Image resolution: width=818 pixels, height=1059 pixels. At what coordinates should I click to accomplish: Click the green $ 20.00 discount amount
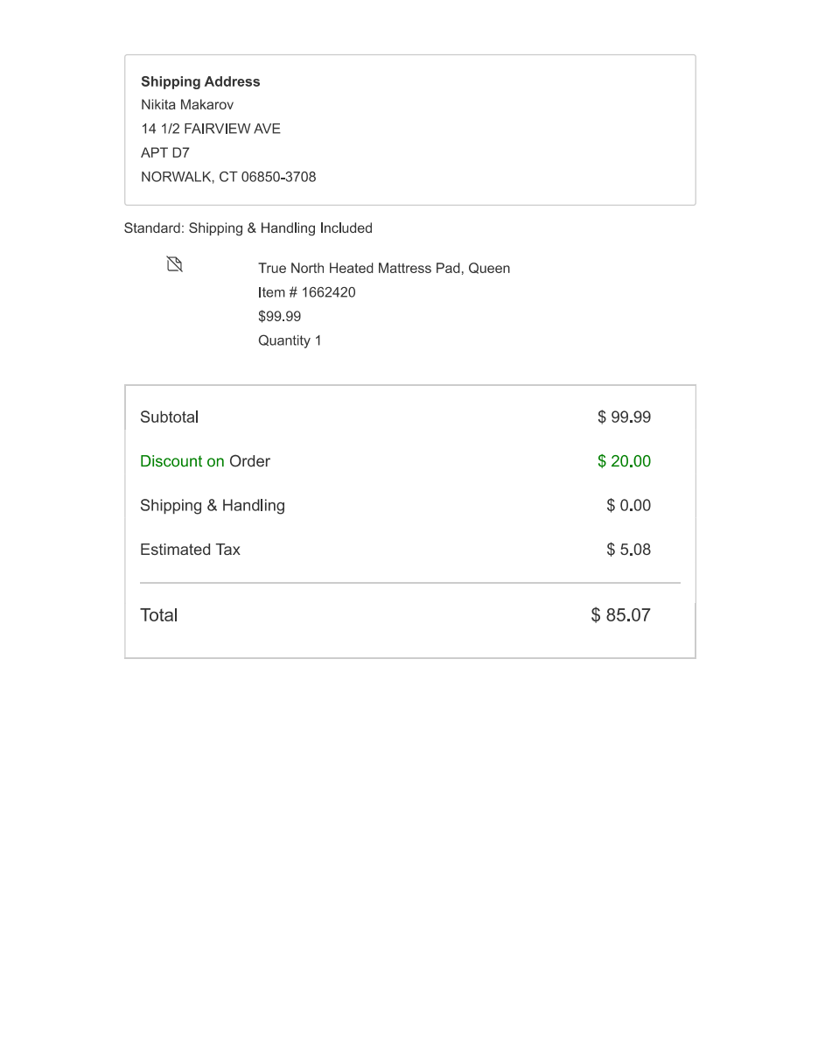(x=625, y=461)
